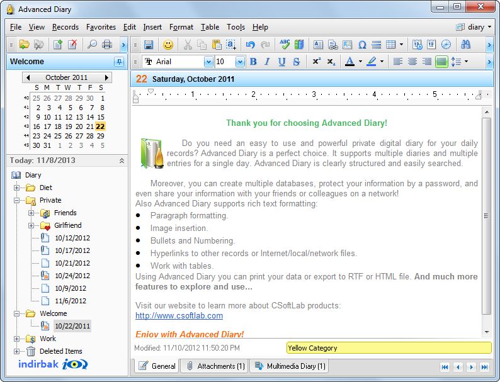
Task: Click the Yellow Category field
Action: (x=389, y=348)
